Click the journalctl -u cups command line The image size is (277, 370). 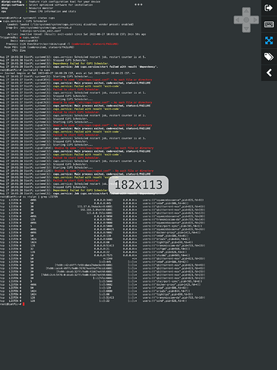pyautogui.click(x=25, y=70)
